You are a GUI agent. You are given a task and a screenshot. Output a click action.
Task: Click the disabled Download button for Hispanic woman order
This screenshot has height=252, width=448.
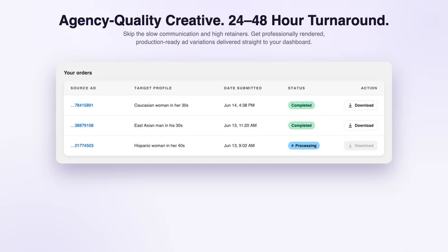pos(361,146)
